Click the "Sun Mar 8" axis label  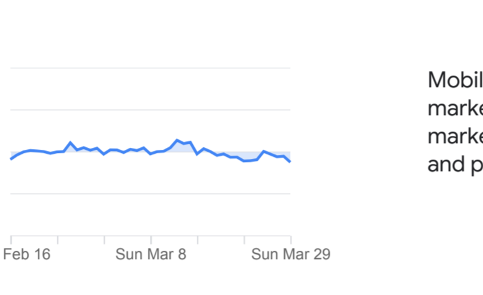tap(151, 254)
